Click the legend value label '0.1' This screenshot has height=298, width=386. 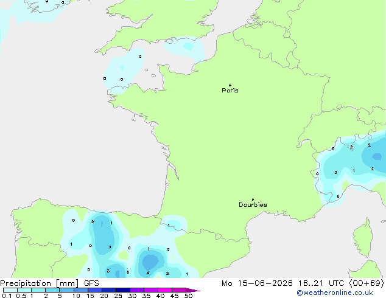click(7, 296)
